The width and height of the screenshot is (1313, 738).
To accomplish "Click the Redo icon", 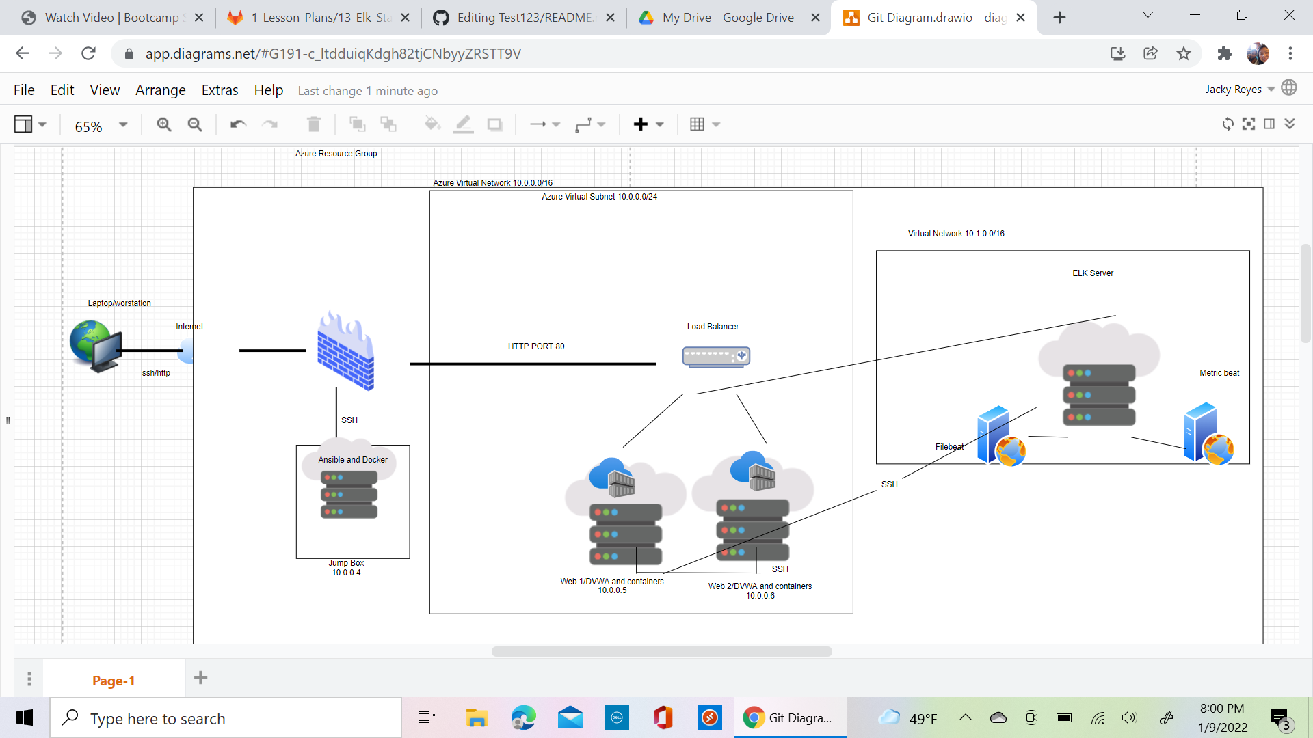I will tap(269, 124).
